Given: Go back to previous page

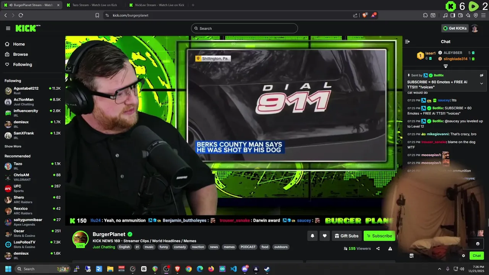Looking at the screenshot, I should coord(5,15).
